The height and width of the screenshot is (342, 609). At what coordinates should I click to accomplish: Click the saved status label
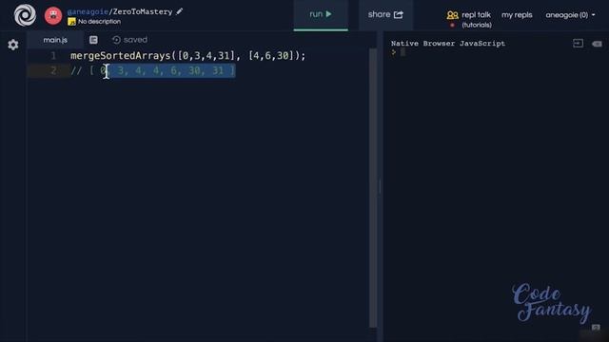pos(135,40)
